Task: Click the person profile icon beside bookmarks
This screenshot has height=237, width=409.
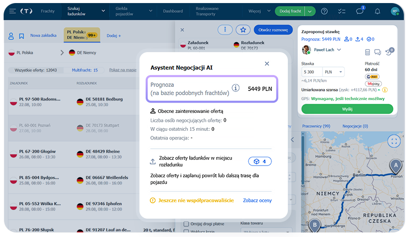Action: click(11, 36)
